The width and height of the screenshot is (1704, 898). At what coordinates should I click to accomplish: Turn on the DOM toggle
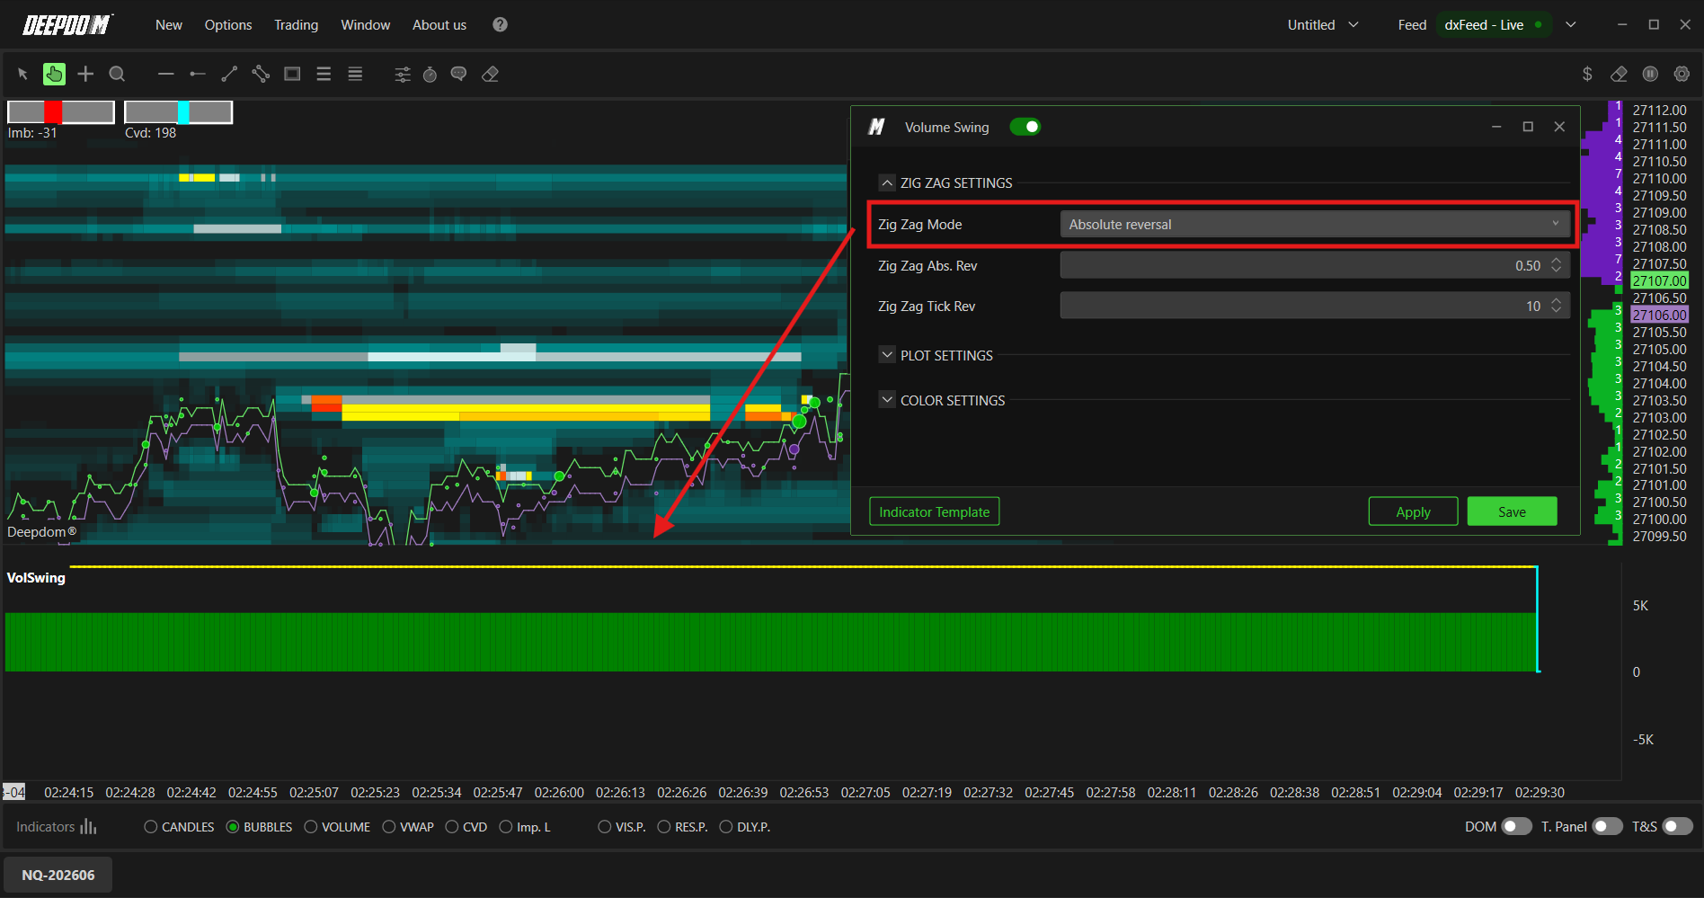point(1517,827)
